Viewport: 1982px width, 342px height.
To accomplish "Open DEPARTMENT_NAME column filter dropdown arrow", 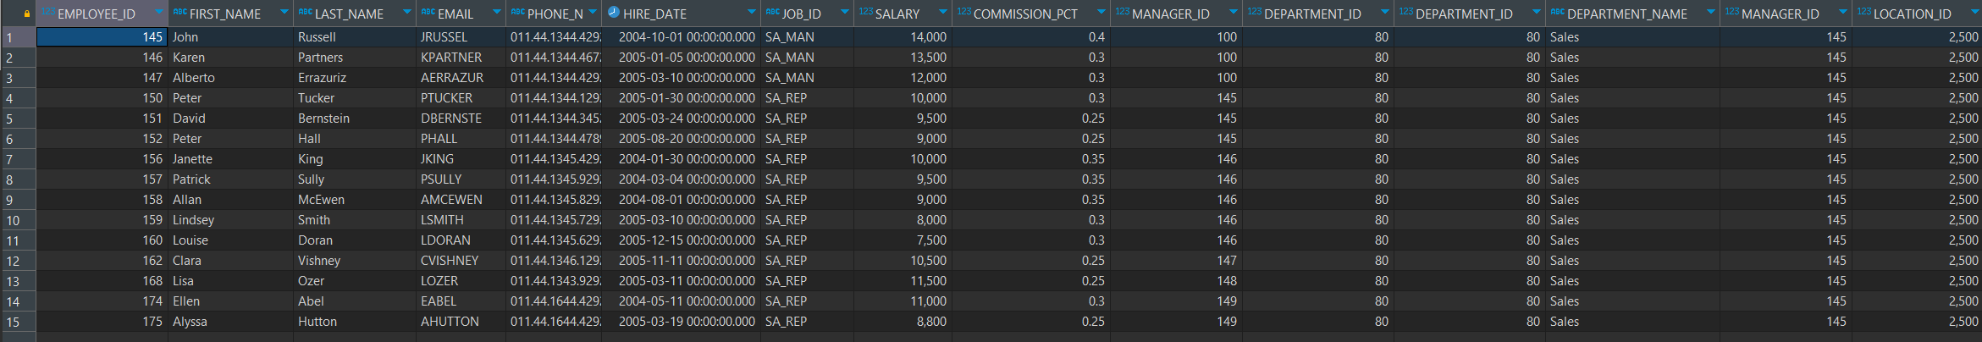I will 1711,14.
